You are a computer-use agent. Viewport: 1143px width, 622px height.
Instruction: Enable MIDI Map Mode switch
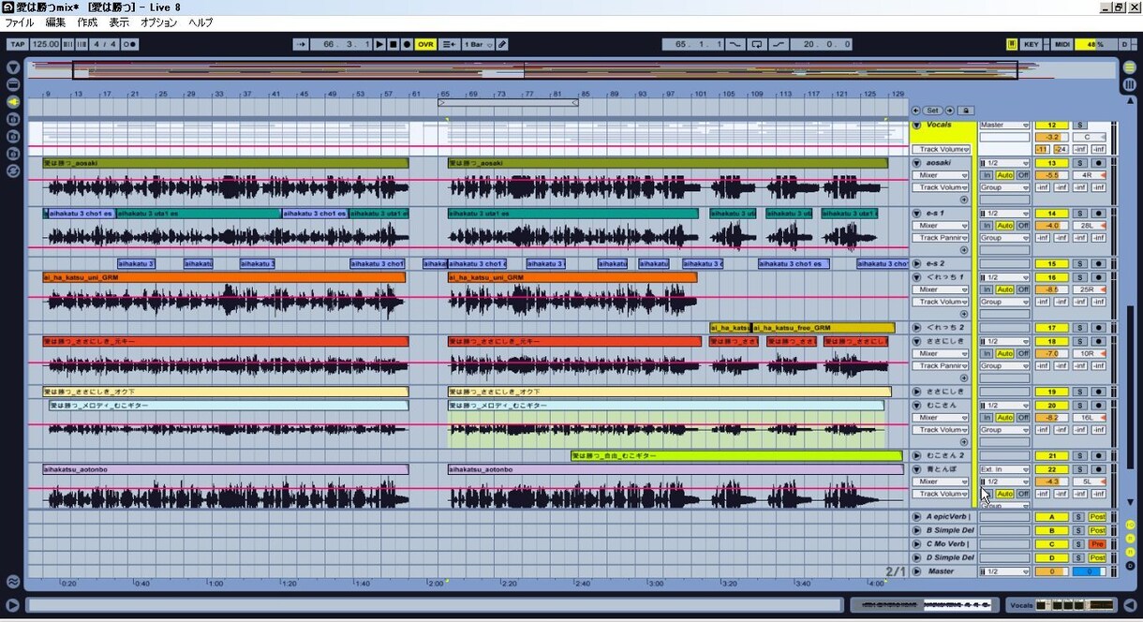1061,44
